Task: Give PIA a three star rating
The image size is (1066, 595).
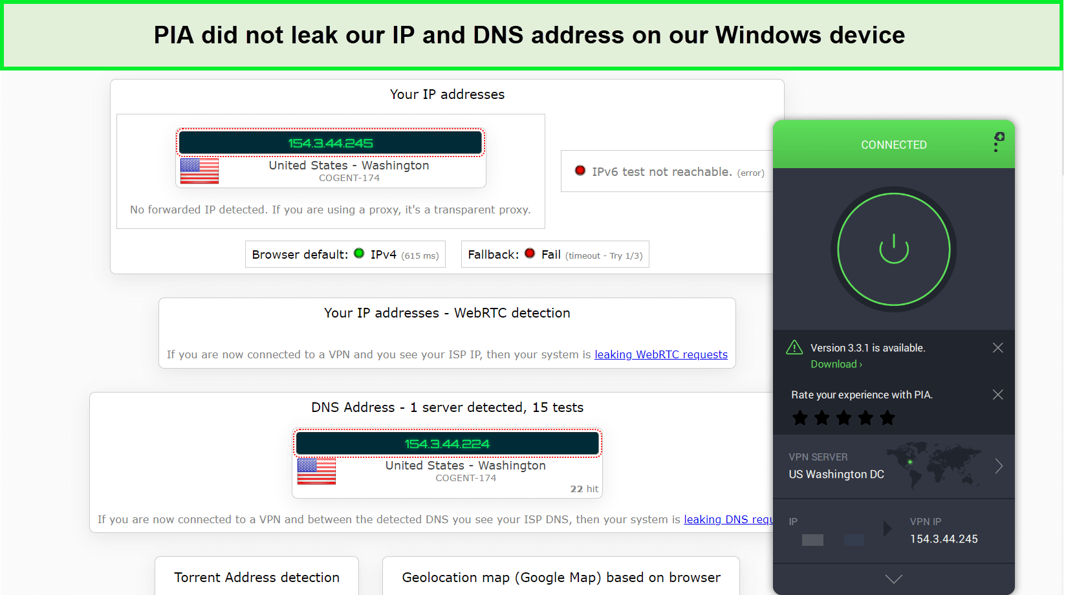Action: click(x=843, y=418)
